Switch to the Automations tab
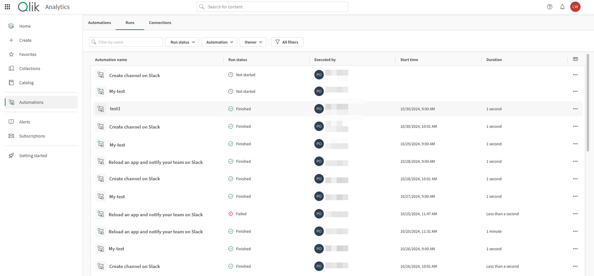Viewport: 594px width, 276px height. 100,23
